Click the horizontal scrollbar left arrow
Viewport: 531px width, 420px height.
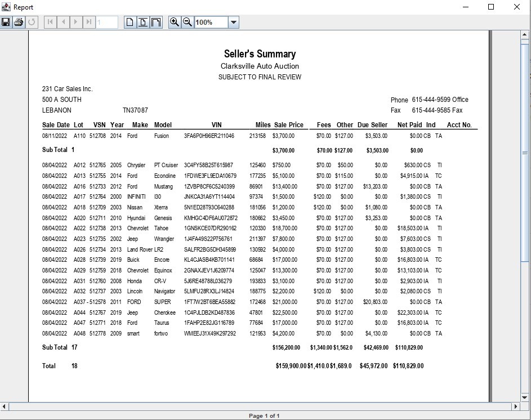[x=5, y=406]
